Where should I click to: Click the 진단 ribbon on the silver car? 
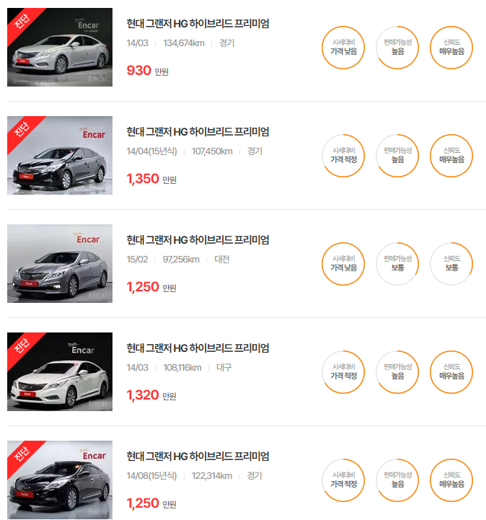pyautogui.click(x=22, y=22)
